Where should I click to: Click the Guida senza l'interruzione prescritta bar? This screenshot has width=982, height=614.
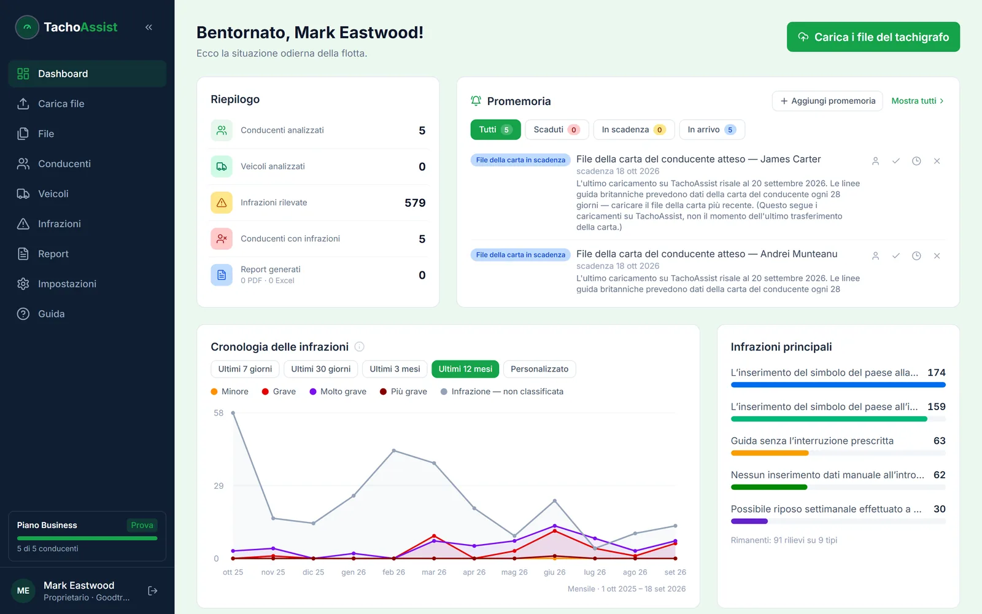click(838, 453)
